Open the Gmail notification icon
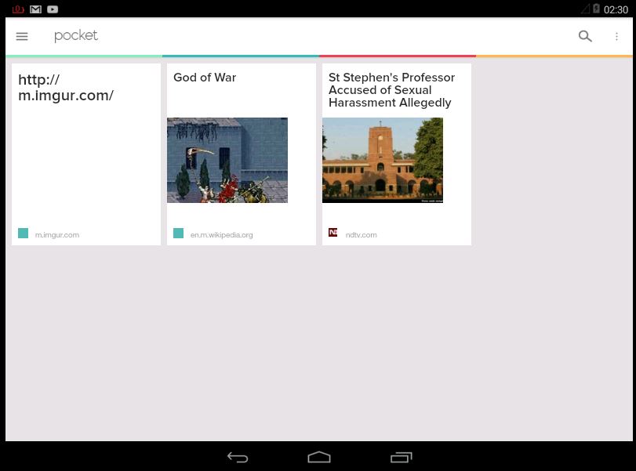The width and height of the screenshot is (636, 471). [35, 9]
